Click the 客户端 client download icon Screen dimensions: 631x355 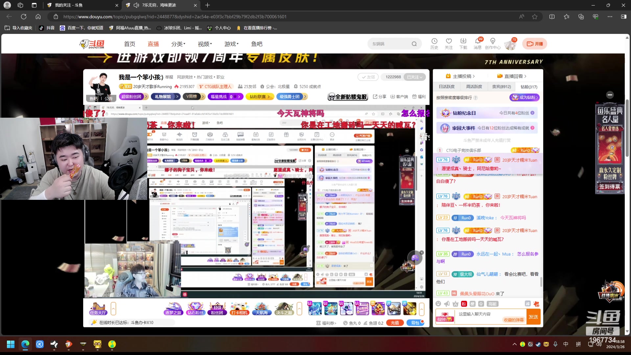pyautogui.click(x=399, y=97)
